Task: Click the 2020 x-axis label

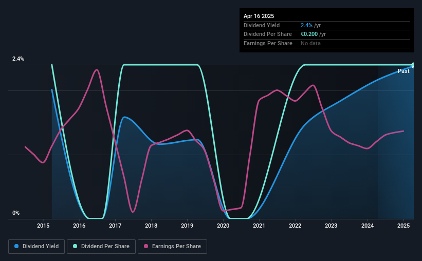Action: [223, 226]
